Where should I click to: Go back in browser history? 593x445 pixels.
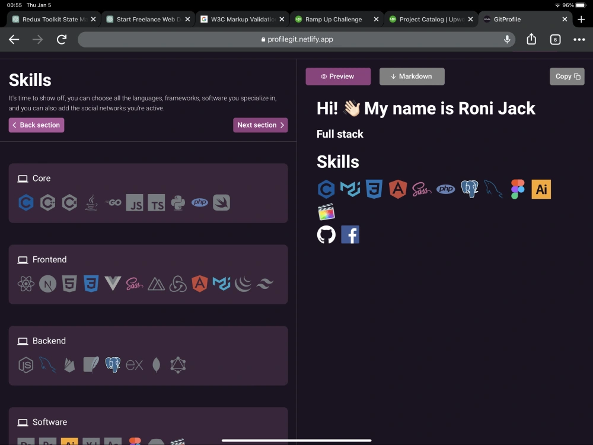(14, 39)
